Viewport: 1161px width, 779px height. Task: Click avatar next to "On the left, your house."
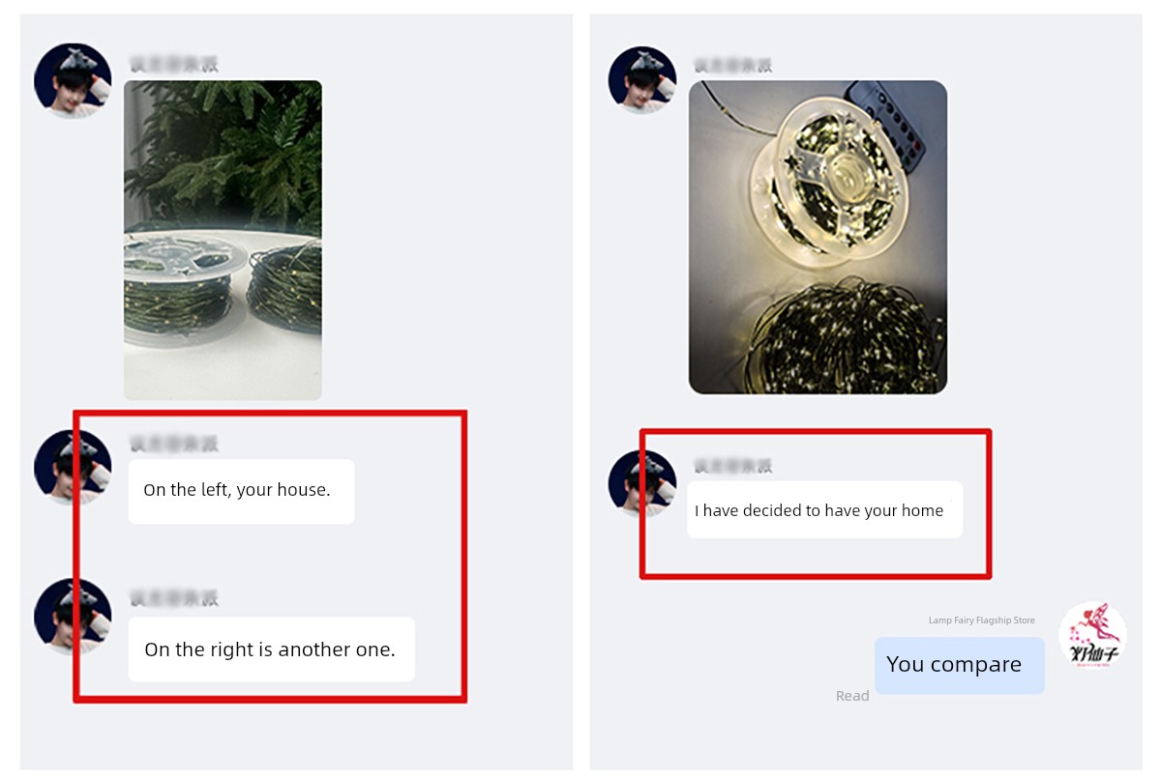(73, 467)
